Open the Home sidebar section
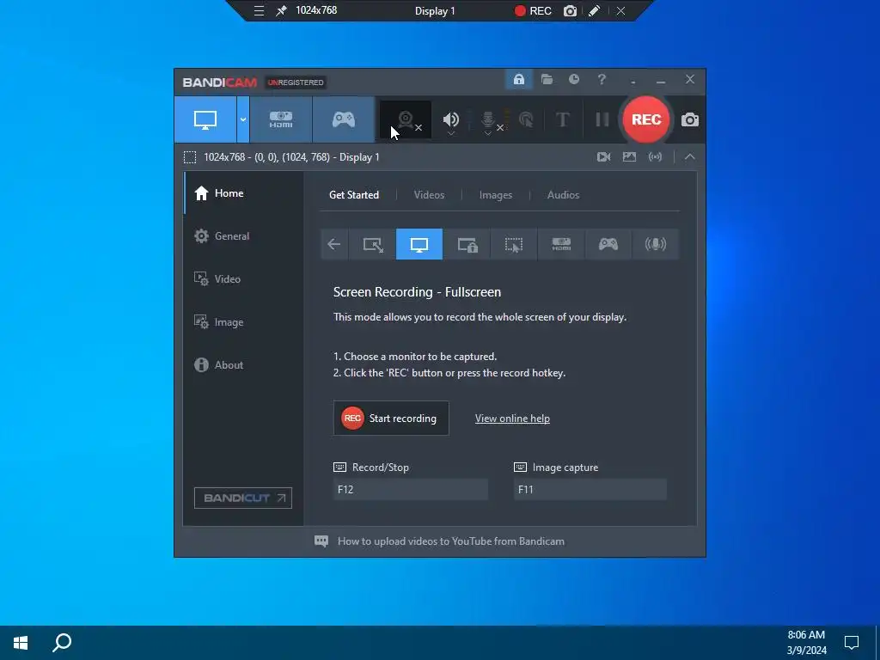Screen dimensions: 880x660 tap(243, 193)
